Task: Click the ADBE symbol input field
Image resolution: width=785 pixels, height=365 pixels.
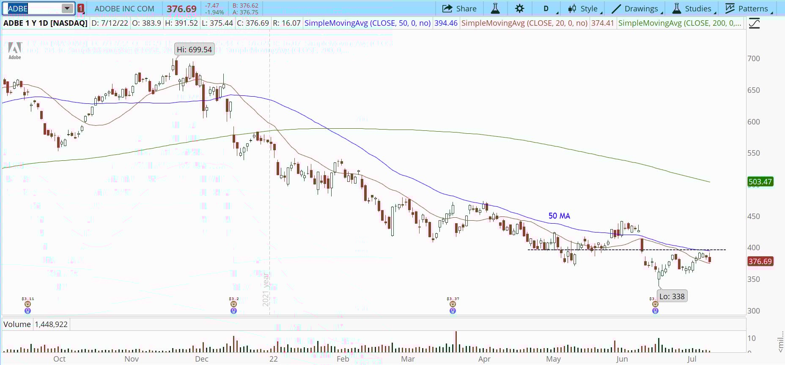Action: click(34, 8)
